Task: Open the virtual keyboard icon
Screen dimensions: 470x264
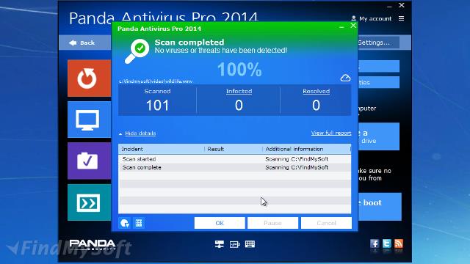Action: coord(250,244)
